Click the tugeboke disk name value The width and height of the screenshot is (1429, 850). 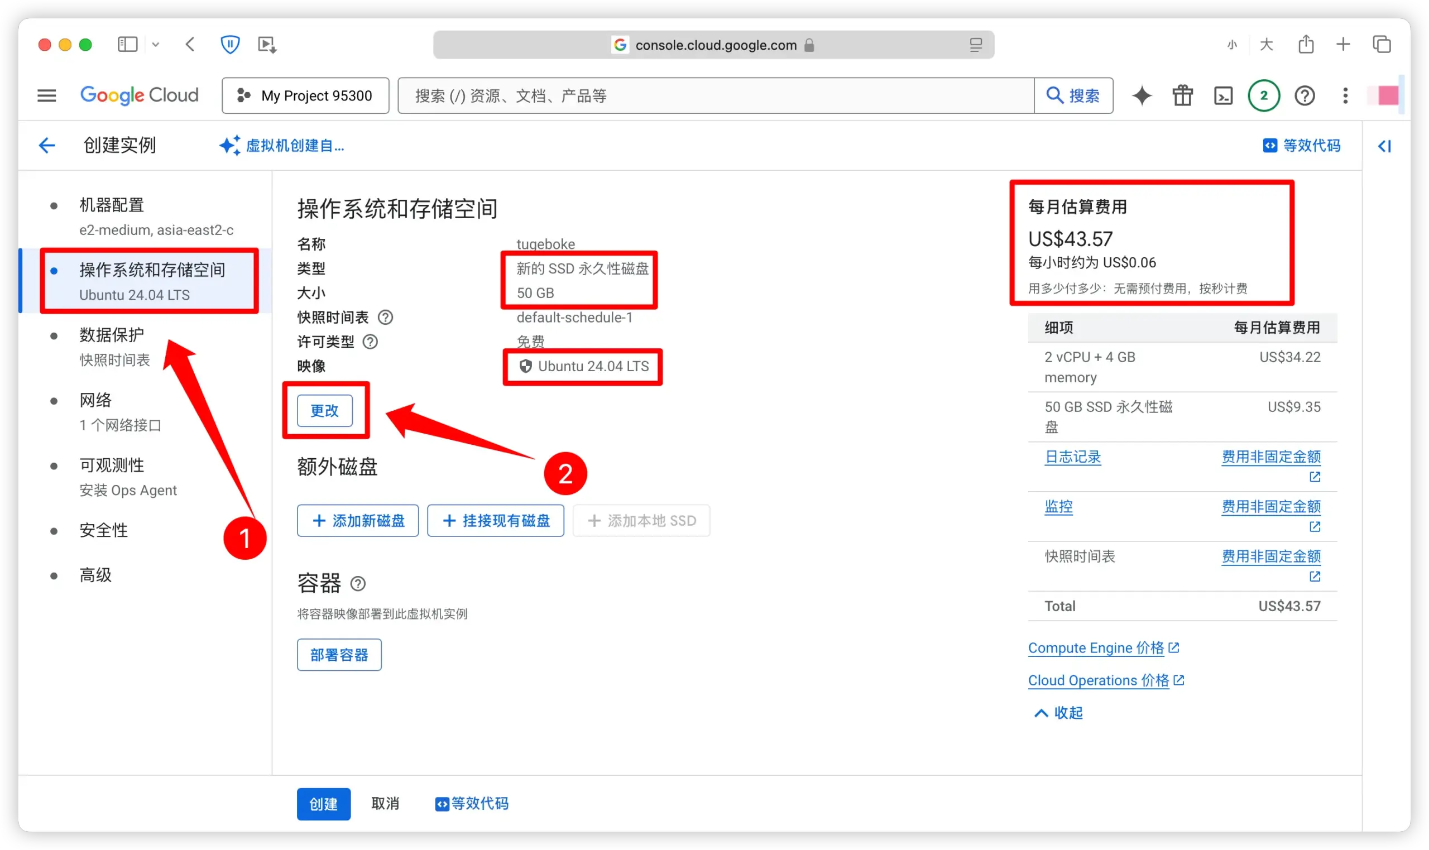pyautogui.click(x=545, y=244)
